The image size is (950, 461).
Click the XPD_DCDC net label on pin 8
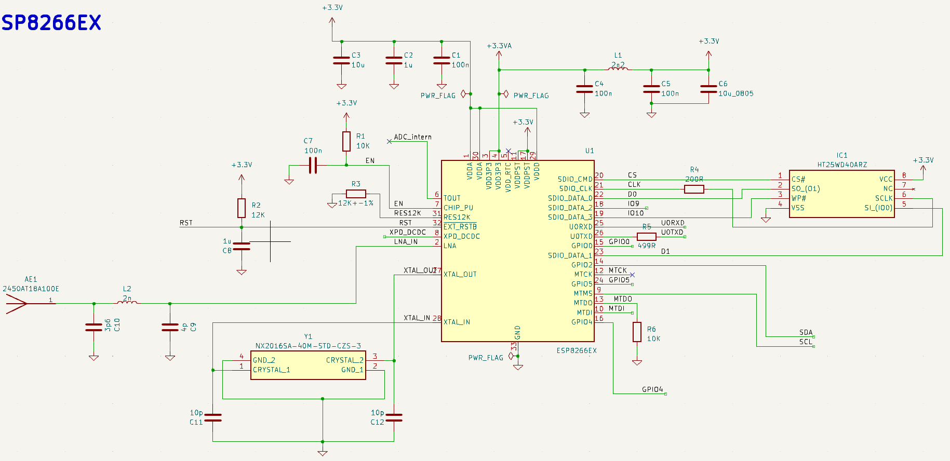408,232
